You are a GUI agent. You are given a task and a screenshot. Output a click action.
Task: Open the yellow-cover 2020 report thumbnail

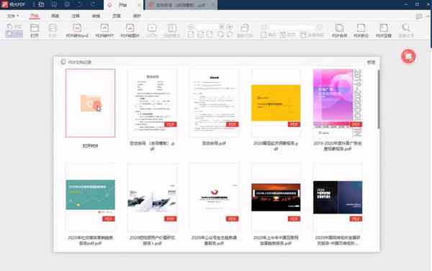pos(276,103)
